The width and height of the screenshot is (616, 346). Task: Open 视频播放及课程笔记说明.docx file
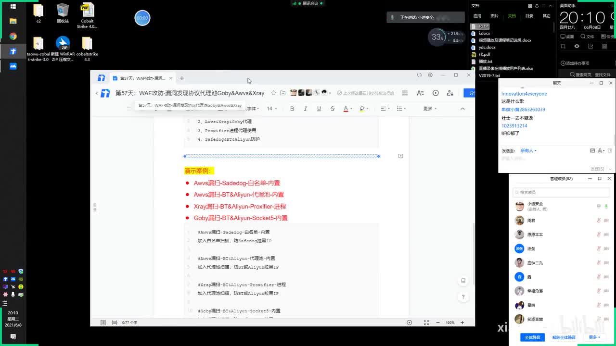501,40
